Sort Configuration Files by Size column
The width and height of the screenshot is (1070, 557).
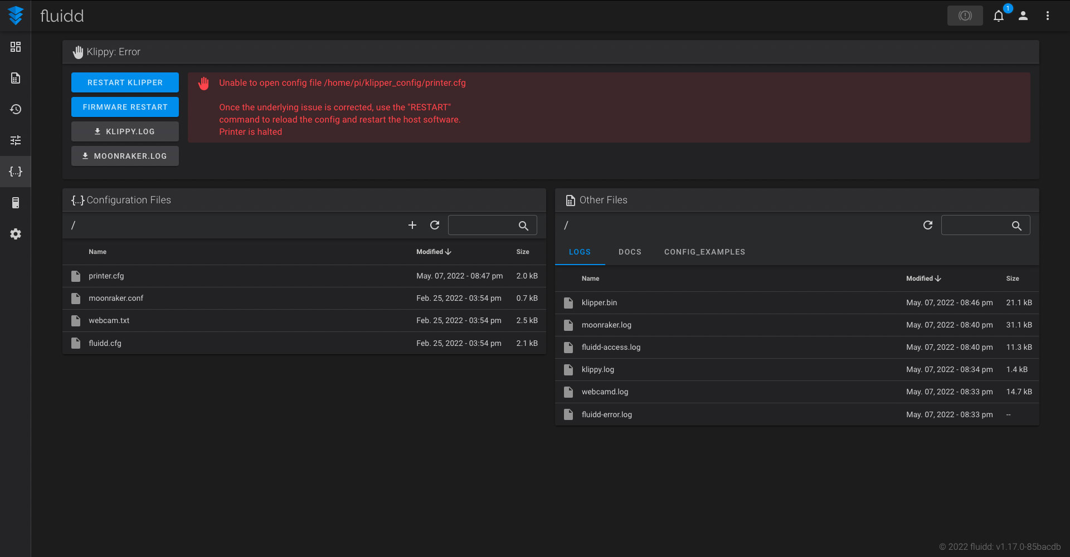523,252
